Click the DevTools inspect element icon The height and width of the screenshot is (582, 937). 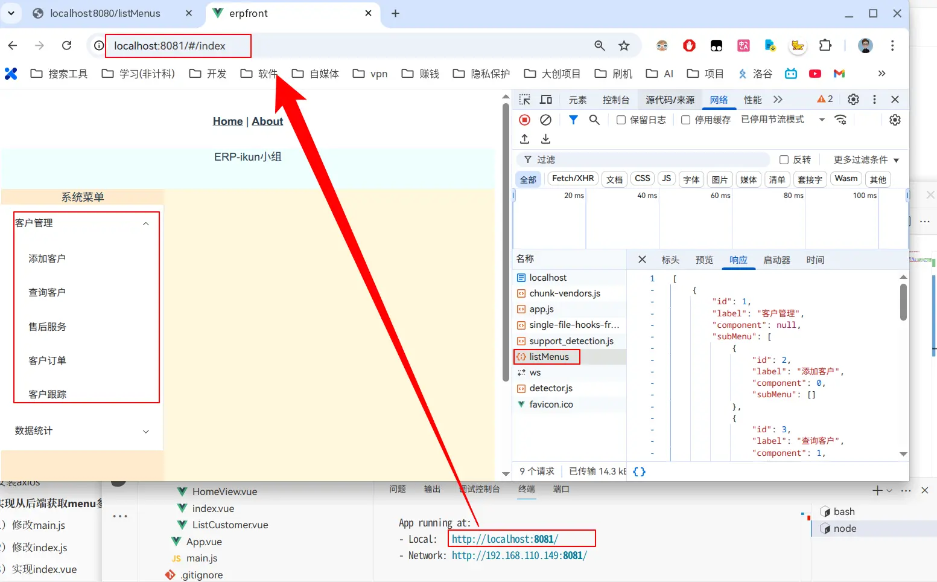point(525,100)
